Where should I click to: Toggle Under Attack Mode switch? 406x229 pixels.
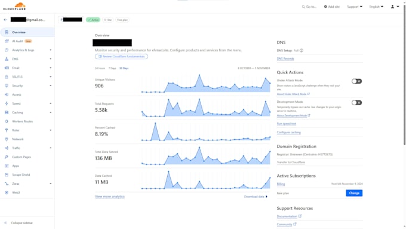356,81
